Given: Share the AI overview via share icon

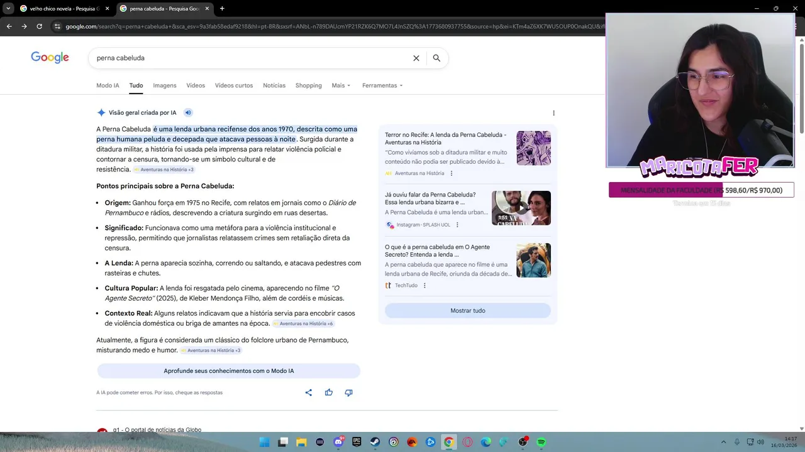Looking at the screenshot, I should pyautogui.click(x=308, y=392).
